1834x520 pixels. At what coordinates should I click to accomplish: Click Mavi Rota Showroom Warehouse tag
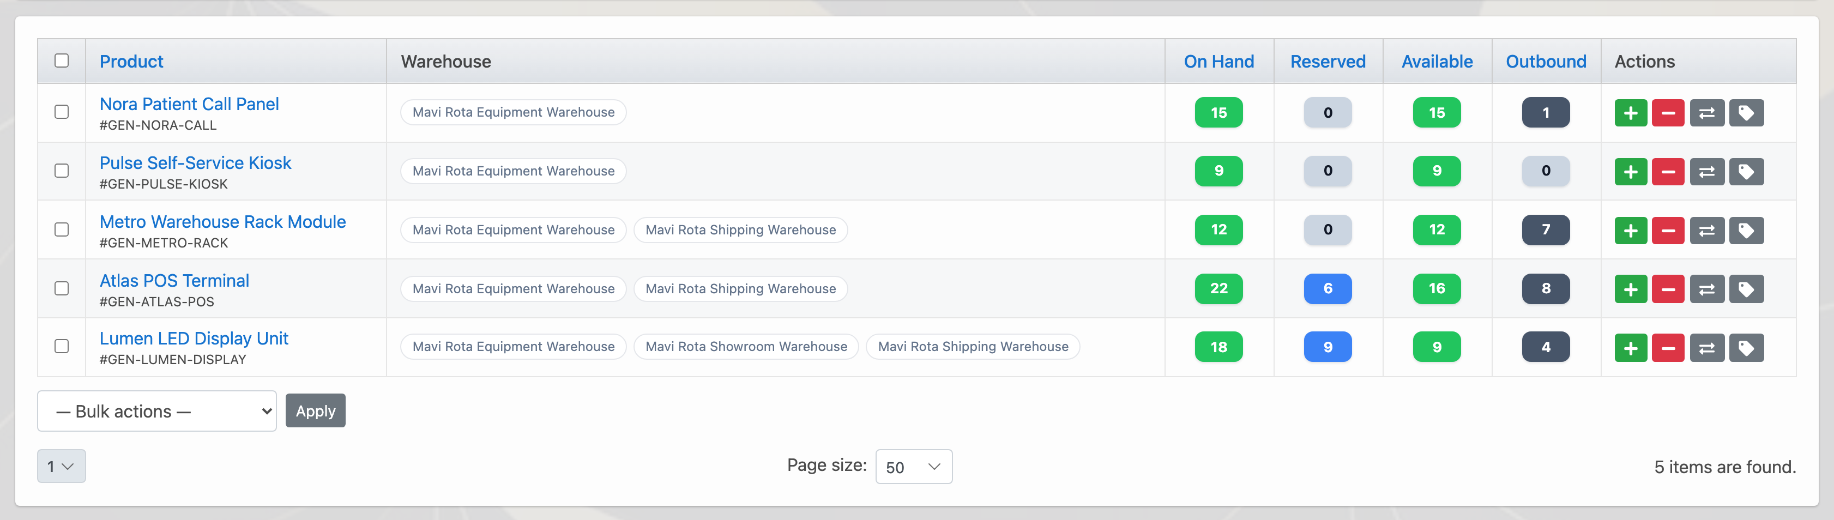pos(746,347)
